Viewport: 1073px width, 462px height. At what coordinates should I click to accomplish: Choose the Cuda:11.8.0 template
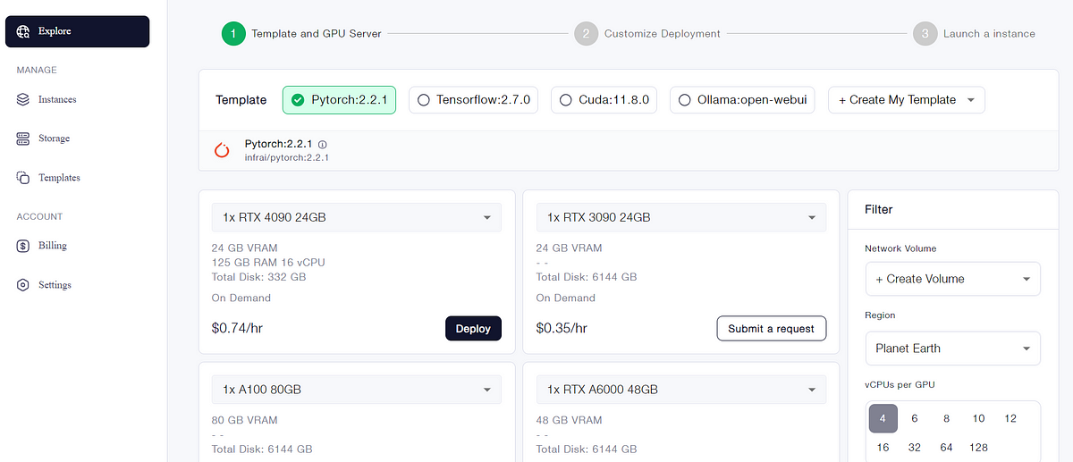(x=604, y=100)
